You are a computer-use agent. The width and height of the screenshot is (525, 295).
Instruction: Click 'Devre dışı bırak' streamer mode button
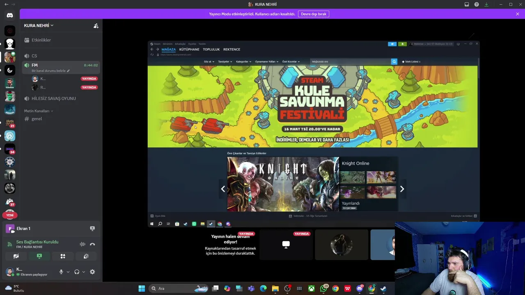pyautogui.click(x=313, y=14)
